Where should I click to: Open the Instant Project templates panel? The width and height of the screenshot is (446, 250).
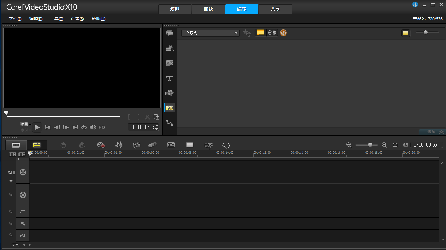(x=169, y=48)
